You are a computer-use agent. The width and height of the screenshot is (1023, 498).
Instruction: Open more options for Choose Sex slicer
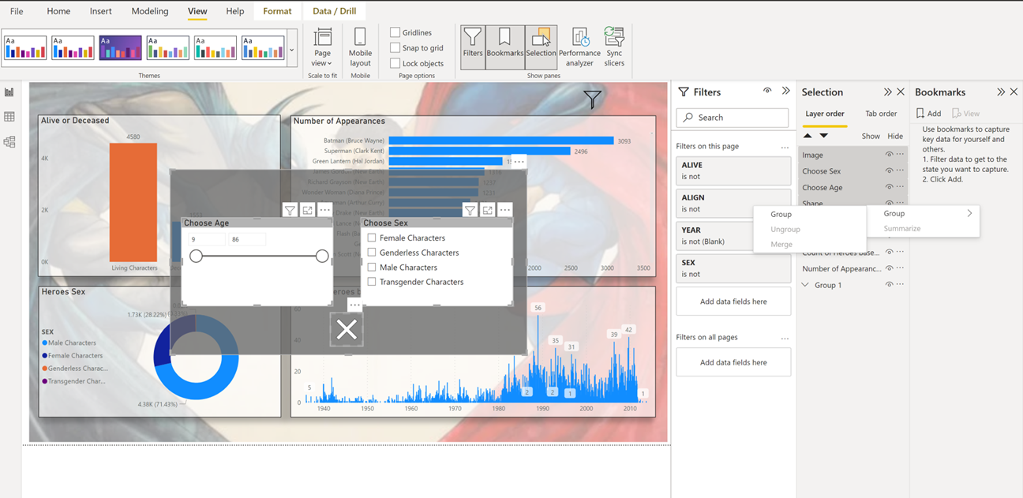pos(504,210)
